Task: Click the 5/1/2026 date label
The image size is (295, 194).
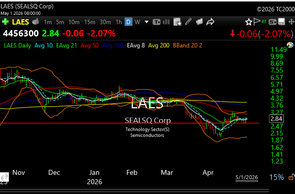Action: point(247,177)
